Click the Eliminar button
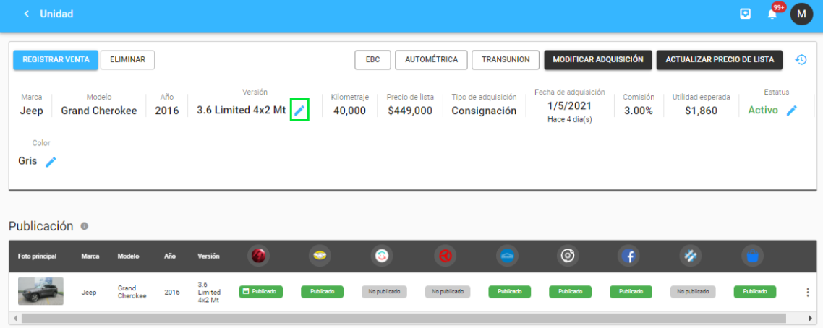 127,60
